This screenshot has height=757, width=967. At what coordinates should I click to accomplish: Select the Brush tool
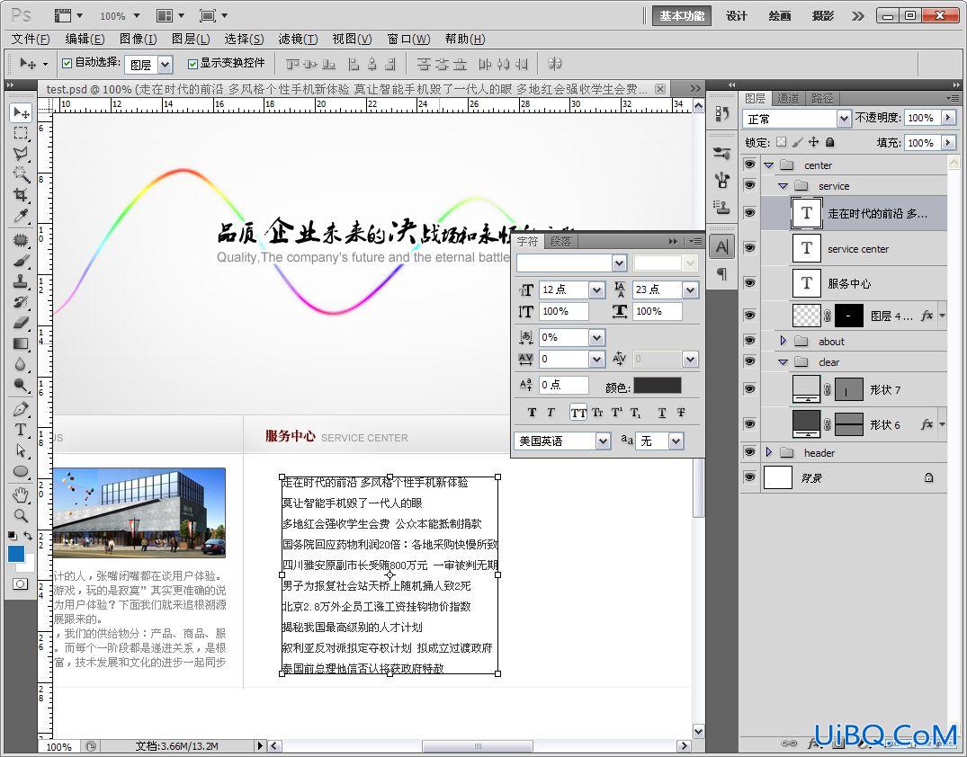(x=21, y=261)
